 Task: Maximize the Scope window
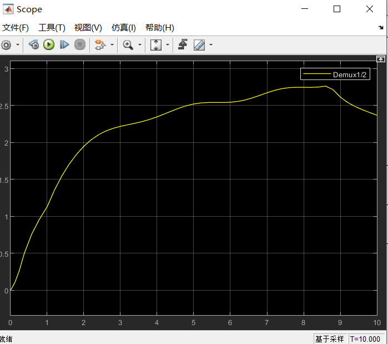[337, 9]
